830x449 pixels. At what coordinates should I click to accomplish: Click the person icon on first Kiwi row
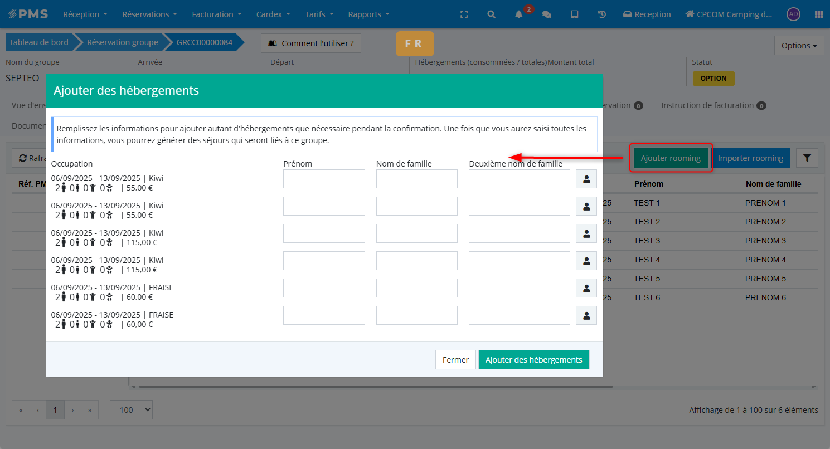[x=586, y=179]
